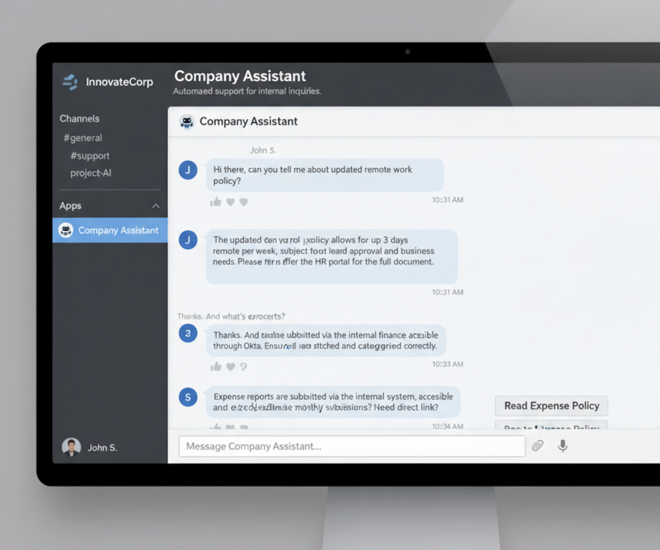Like the remote work policy question with thumbs-up
The image size is (660, 550).
[x=215, y=202]
